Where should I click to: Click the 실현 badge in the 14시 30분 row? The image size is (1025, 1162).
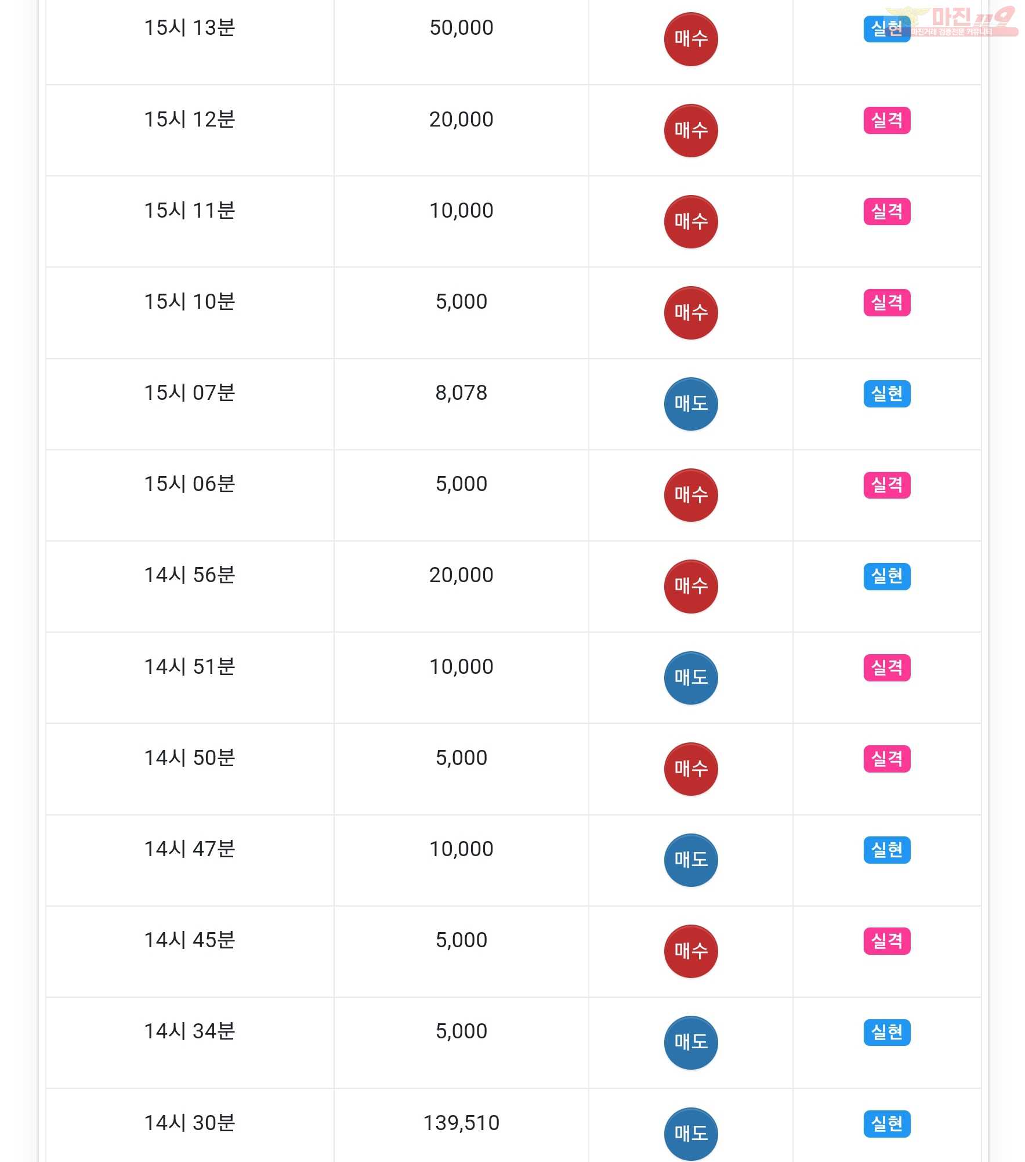886,1124
